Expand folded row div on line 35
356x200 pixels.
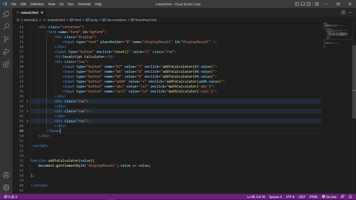27,111
